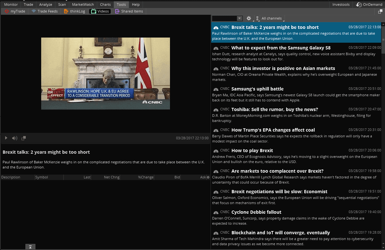Open video settings gear icon
Image resolution: width=385 pixels, height=250 pixels.
coord(249,18)
